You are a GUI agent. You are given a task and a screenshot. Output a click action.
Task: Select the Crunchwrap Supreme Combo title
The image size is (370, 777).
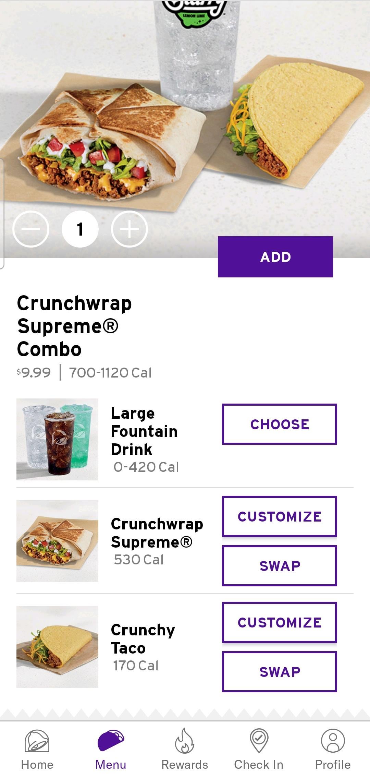(x=74, y=326)
